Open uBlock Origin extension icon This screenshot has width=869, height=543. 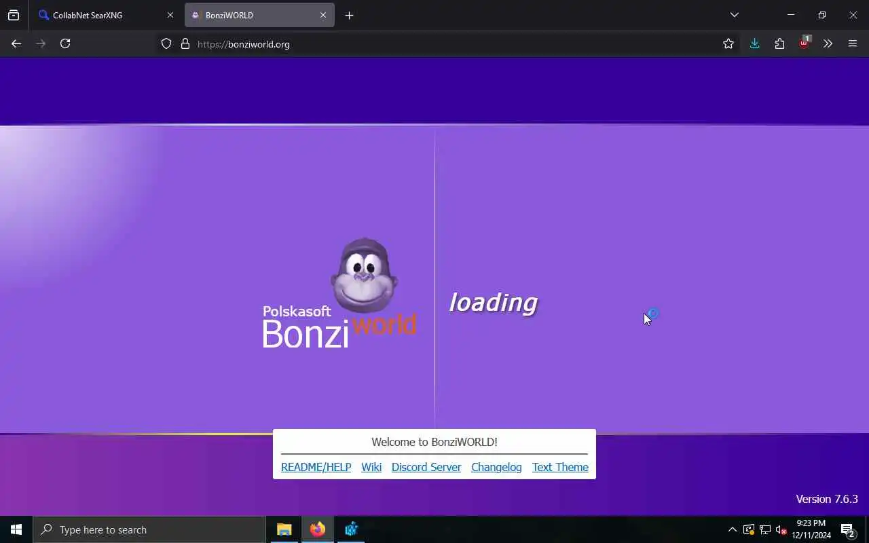(805, 43)
